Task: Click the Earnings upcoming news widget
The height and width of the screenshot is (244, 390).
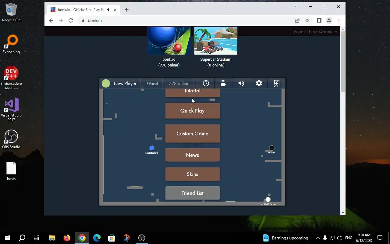Action: [x=285, y=238]
